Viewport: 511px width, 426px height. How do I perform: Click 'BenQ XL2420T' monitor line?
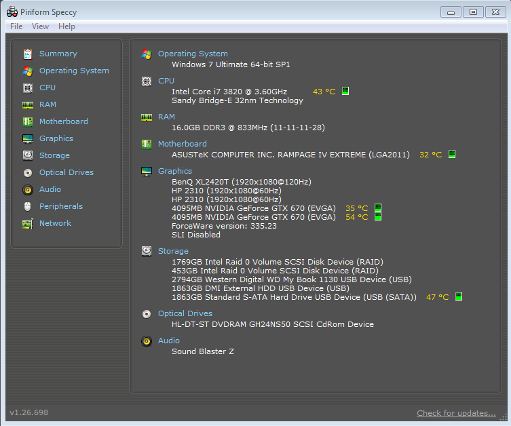point(242,182)
